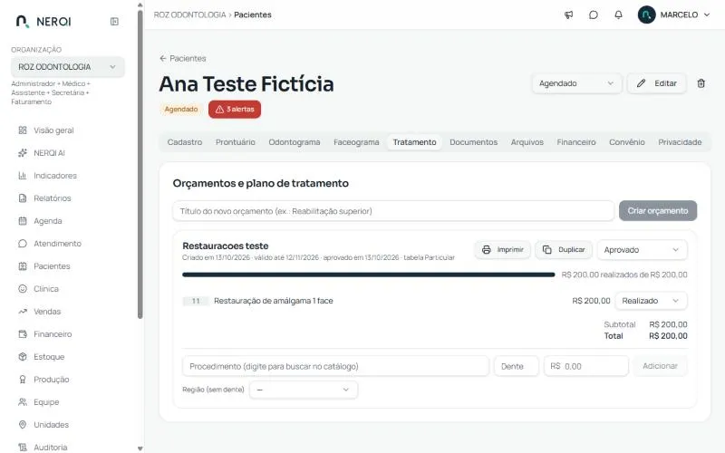This screenshot has height=453, width=725.
Task: Click the NERQI AI sparkle icon
Action: [22, 153]
